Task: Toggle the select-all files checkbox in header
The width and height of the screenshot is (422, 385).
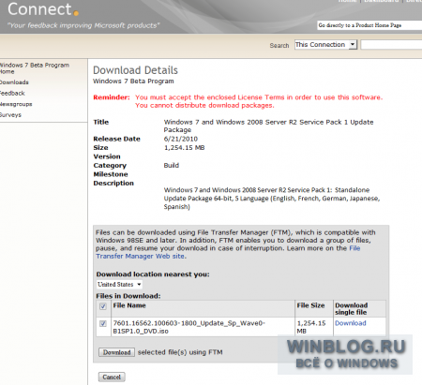Action: pos(103,306)
